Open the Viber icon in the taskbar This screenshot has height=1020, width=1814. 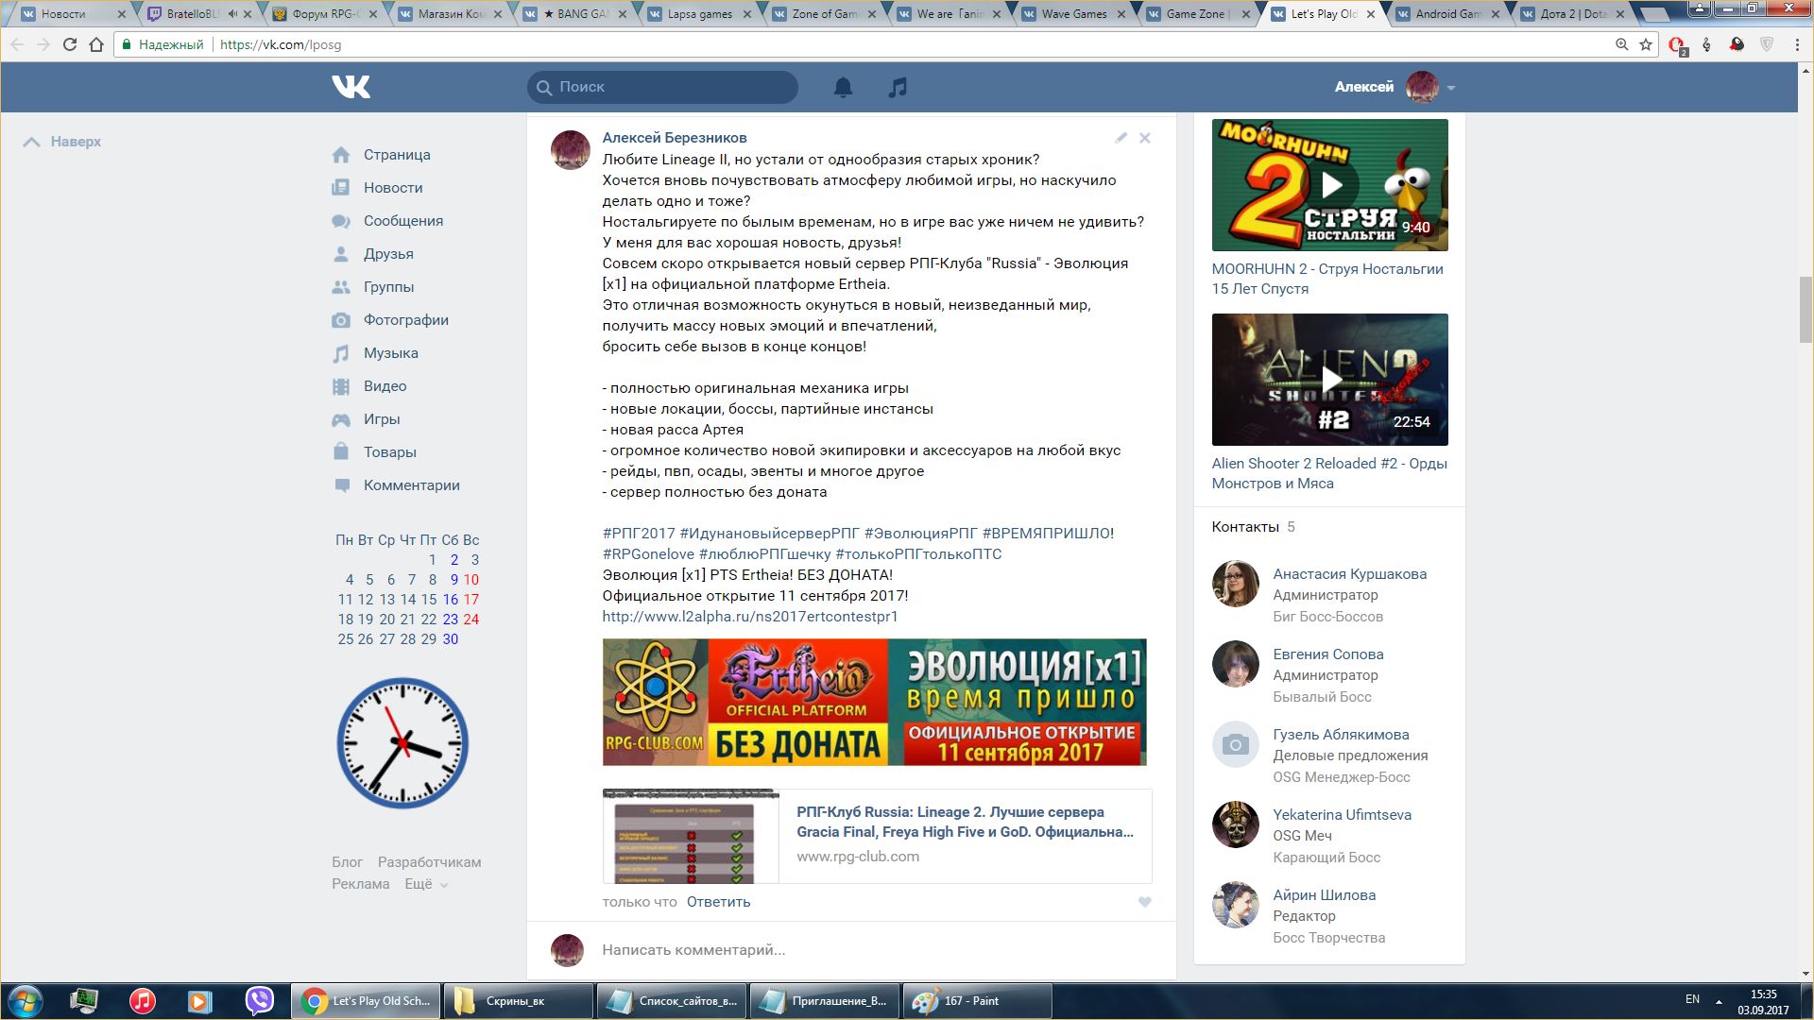pos(259,1000)
